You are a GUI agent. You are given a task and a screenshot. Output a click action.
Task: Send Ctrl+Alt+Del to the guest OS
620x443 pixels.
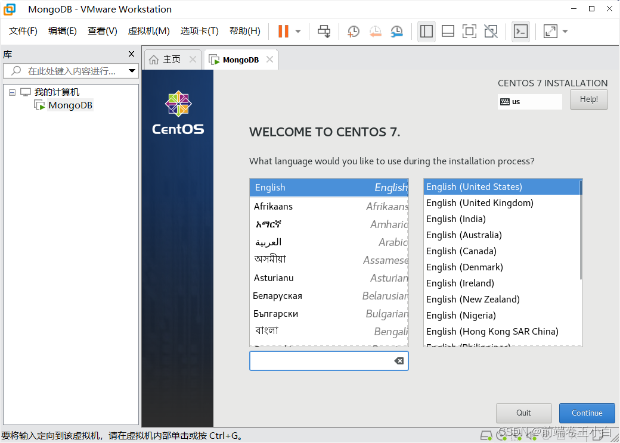point(324,31)
